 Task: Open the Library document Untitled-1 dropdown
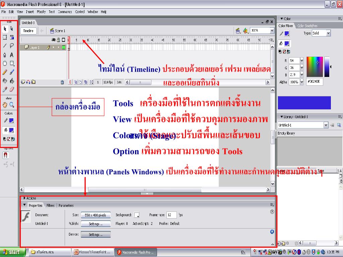point(326,125)
